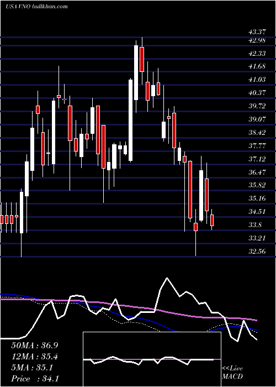Click the Price : 34.1 readout

[x=35, y=379]
